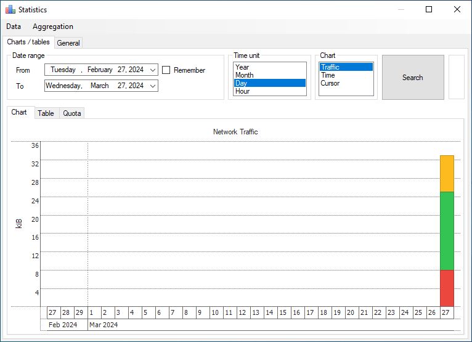Select Day in Time unit list
The image size is (472, 342).
[270, 83]
